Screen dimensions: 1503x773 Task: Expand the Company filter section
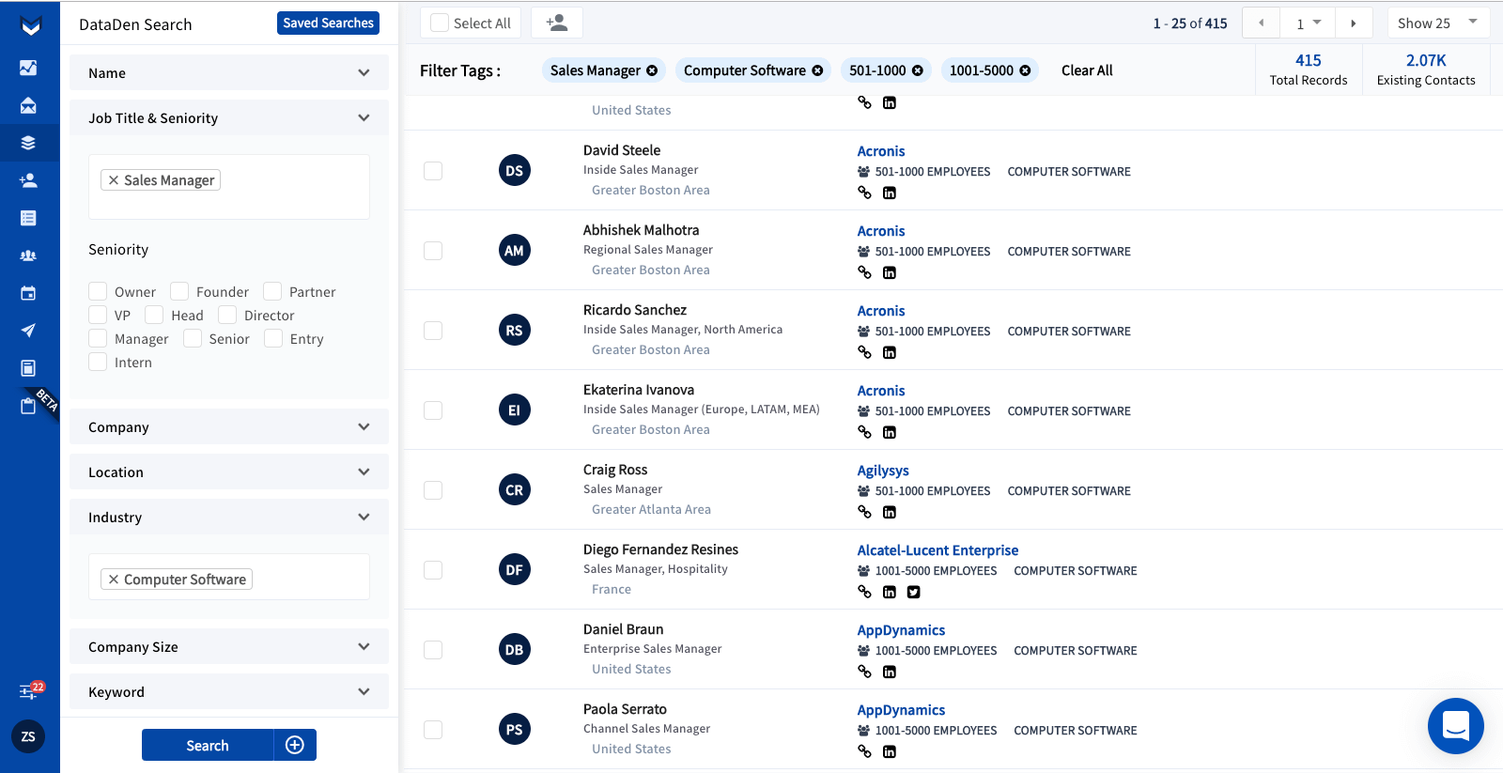click(229, 426)
